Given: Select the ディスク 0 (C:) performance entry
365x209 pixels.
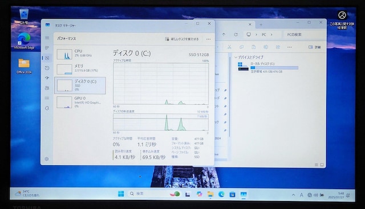Looking at the screenshot, I should pyautogui.click(x=80, y=85).
